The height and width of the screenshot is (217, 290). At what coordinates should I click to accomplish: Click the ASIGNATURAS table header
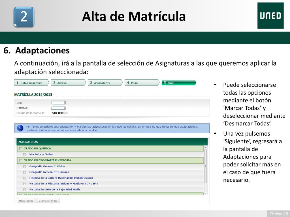112,142
